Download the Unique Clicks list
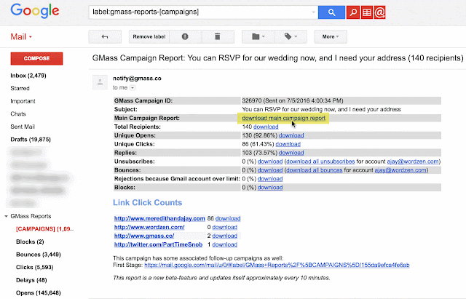This screenshot has width=466, height=299. 288,144
